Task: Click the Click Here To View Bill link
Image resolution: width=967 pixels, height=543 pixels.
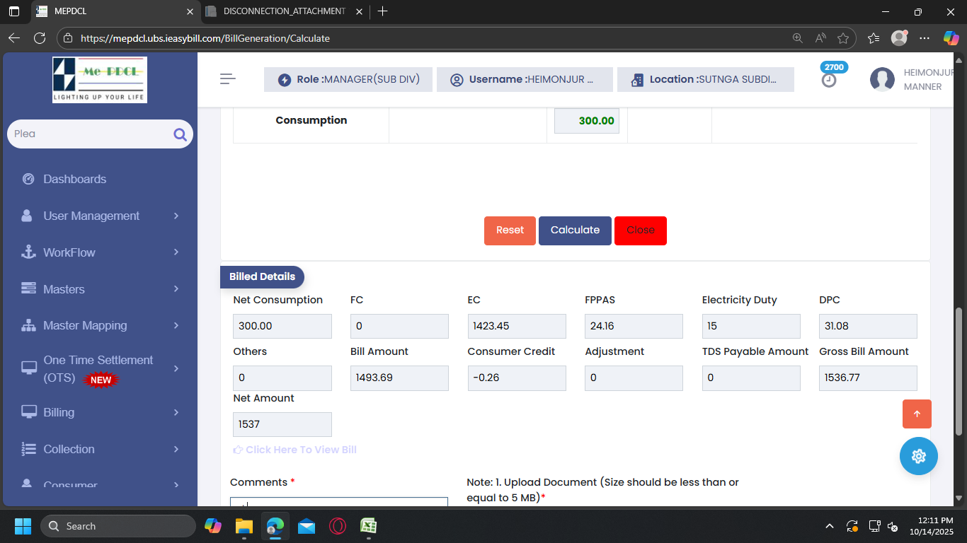Action: coord(295,450)
